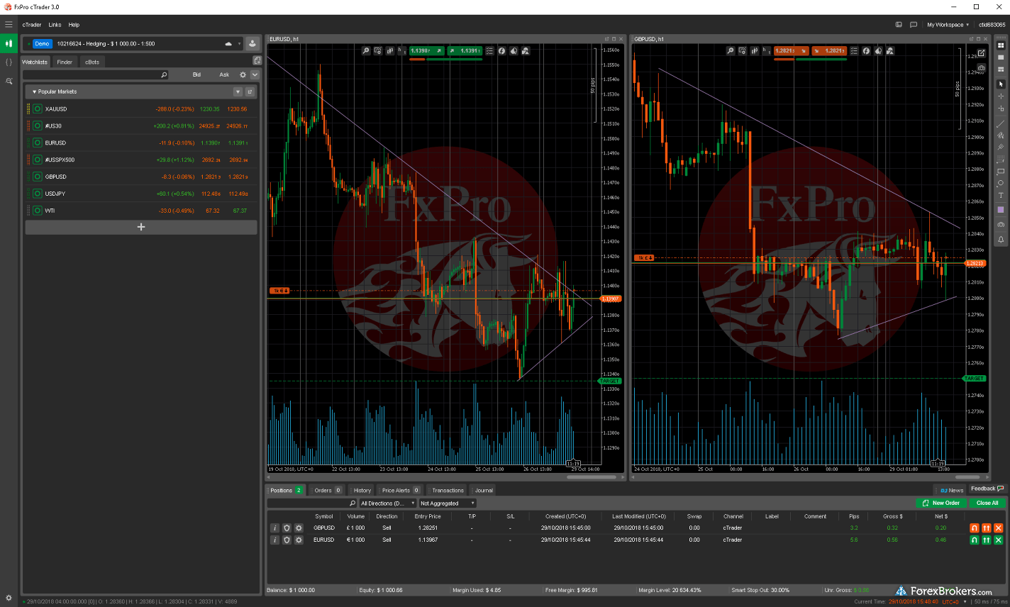Select the text T drawing tool
The width and height of the screenshot is (1010, 607).
(x=1001, y=195)
